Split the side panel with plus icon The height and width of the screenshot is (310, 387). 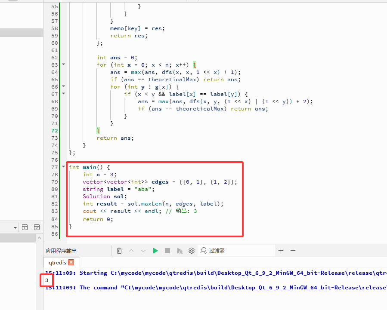tap(25, 227)
